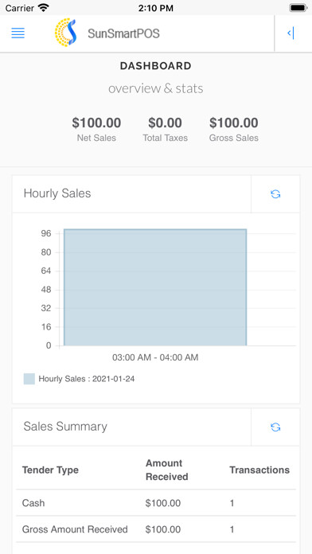Select the DASHBOARD heading

[156, 66]
